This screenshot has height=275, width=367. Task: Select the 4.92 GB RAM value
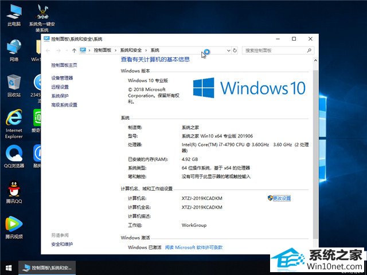190,159
